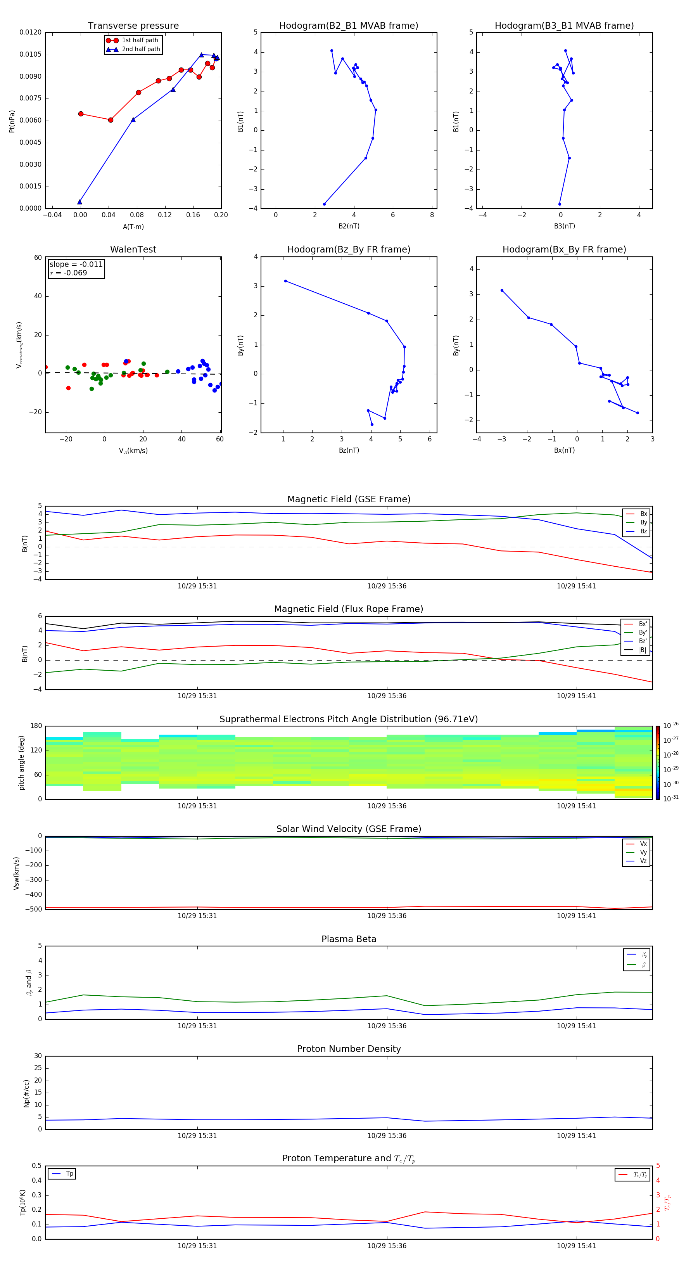The height and width of the screenshot is (1280, 698).
Task: Click the lowest blue triangle in Transverse pressure
Action: coord(79,202)
